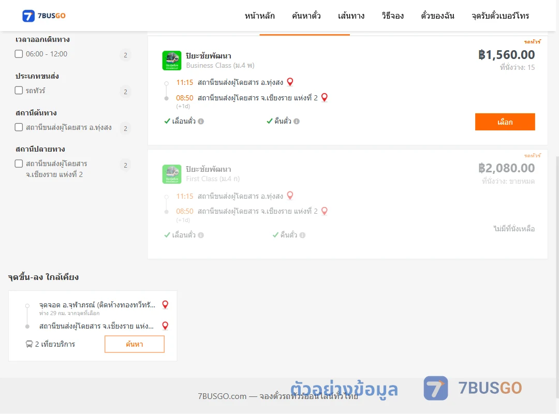Open the วิธีจอง menu item
Viewport: 559px width, 414px height.
(x=392, y=16)
